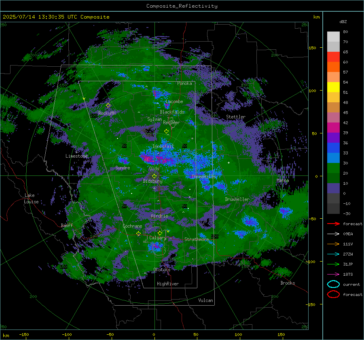364x340 pixels.
Task: Click the red swatch in dBZ scale
Action: click(333, 57)
